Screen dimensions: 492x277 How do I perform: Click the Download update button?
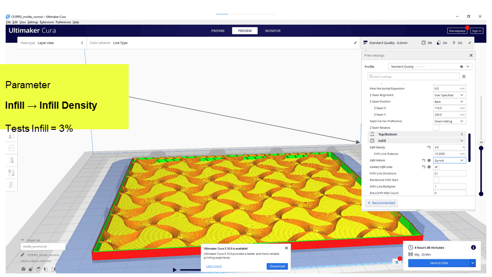click(x=277, y=266)
